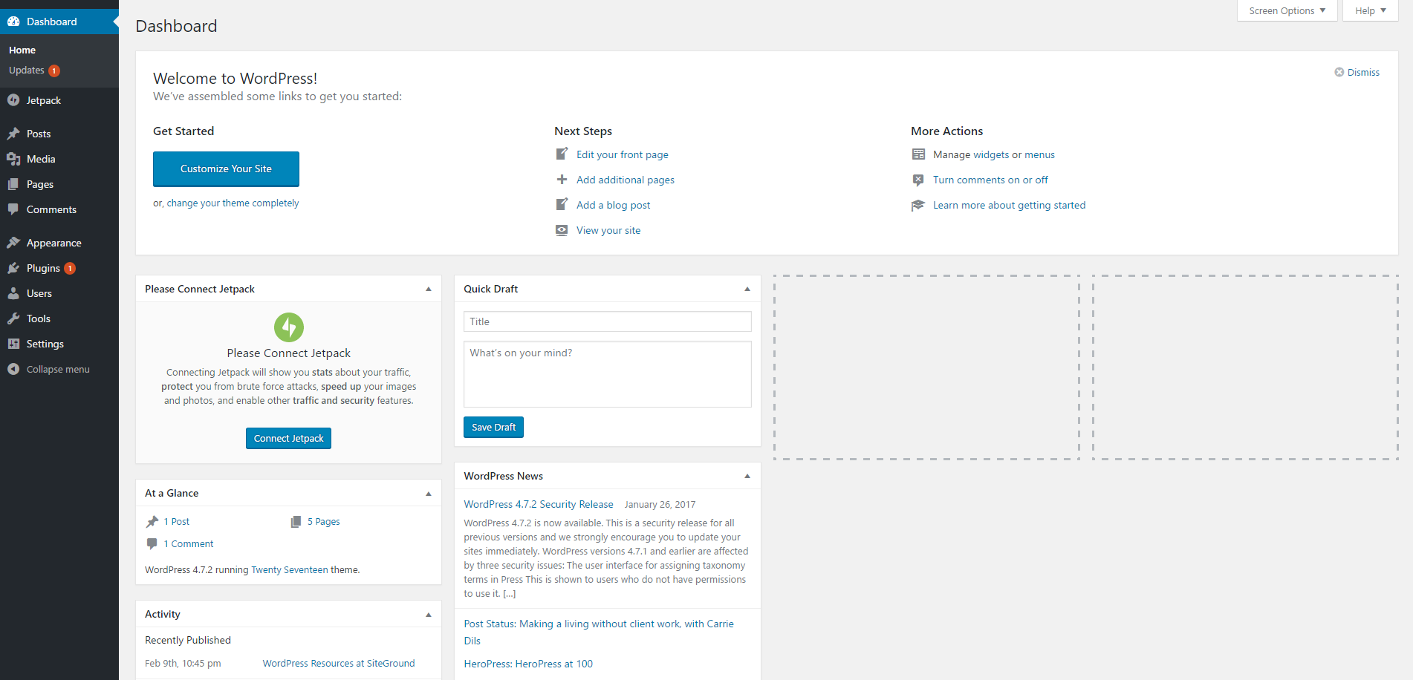Click the plus icon beside Add additional pages
Image resolution: width=1413 pixels, height=680 pixels.
562,180
